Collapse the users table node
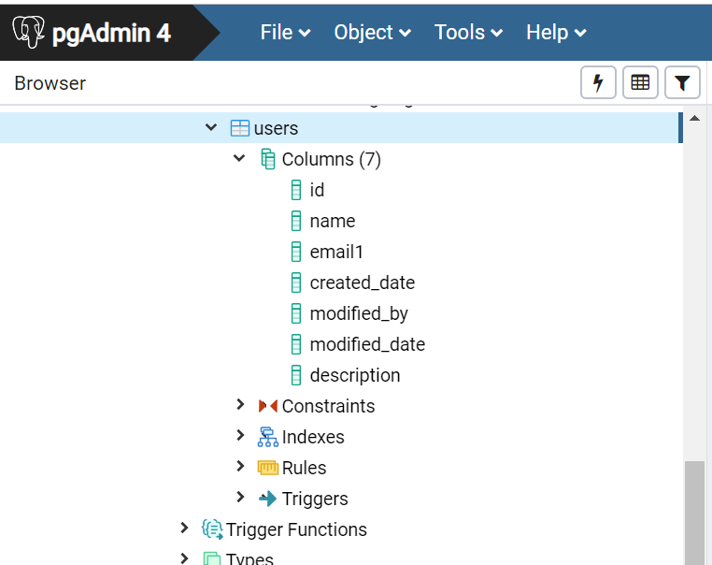This screenshot has width=712, height=565. pyautogui.click(x=211, y=128)
